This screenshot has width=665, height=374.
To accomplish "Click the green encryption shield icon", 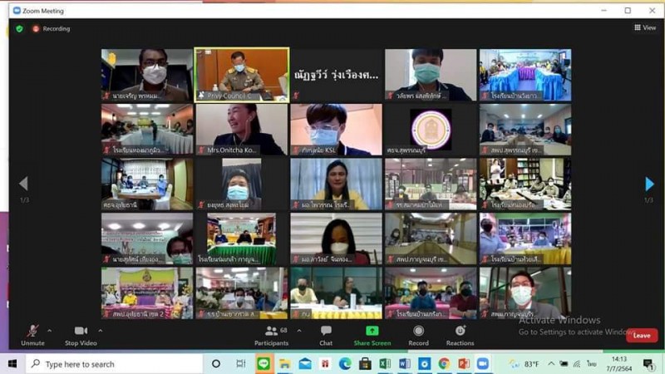I will (x=19, y=28).
